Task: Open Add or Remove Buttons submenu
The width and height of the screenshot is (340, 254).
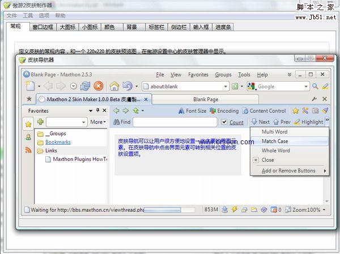Action: click(290, 171)
